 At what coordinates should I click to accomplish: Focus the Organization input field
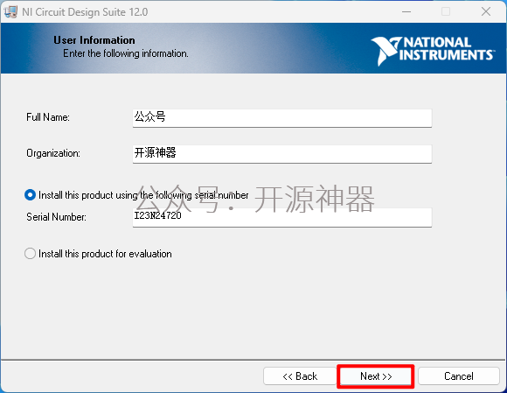click(x=282, y=154)
